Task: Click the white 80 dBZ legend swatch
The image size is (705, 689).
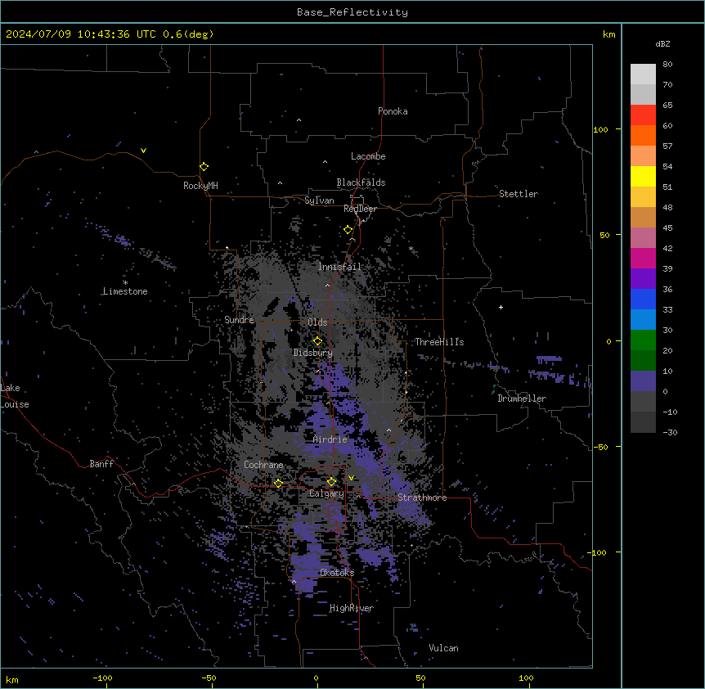Action: [643, 74]
